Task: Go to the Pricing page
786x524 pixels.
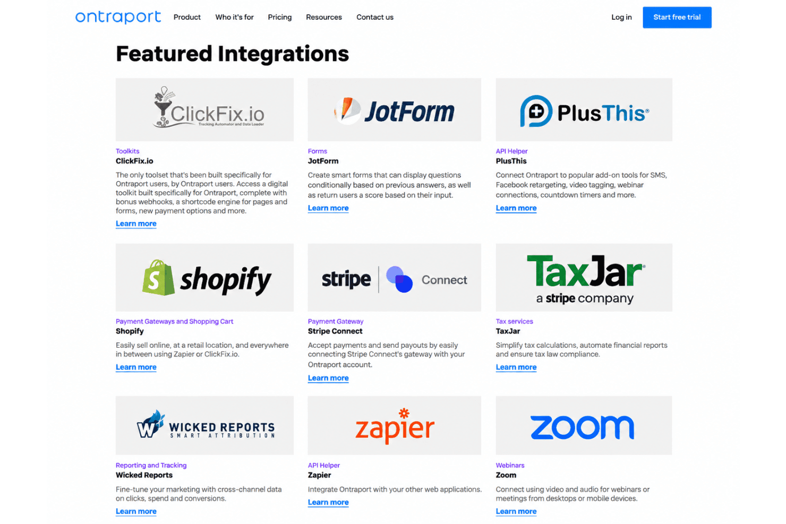Action: 280,17
